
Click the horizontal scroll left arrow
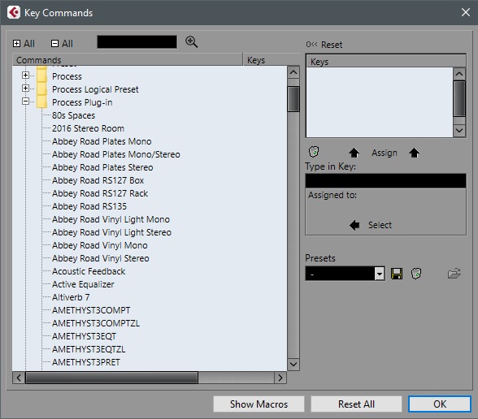pos(19,378)
